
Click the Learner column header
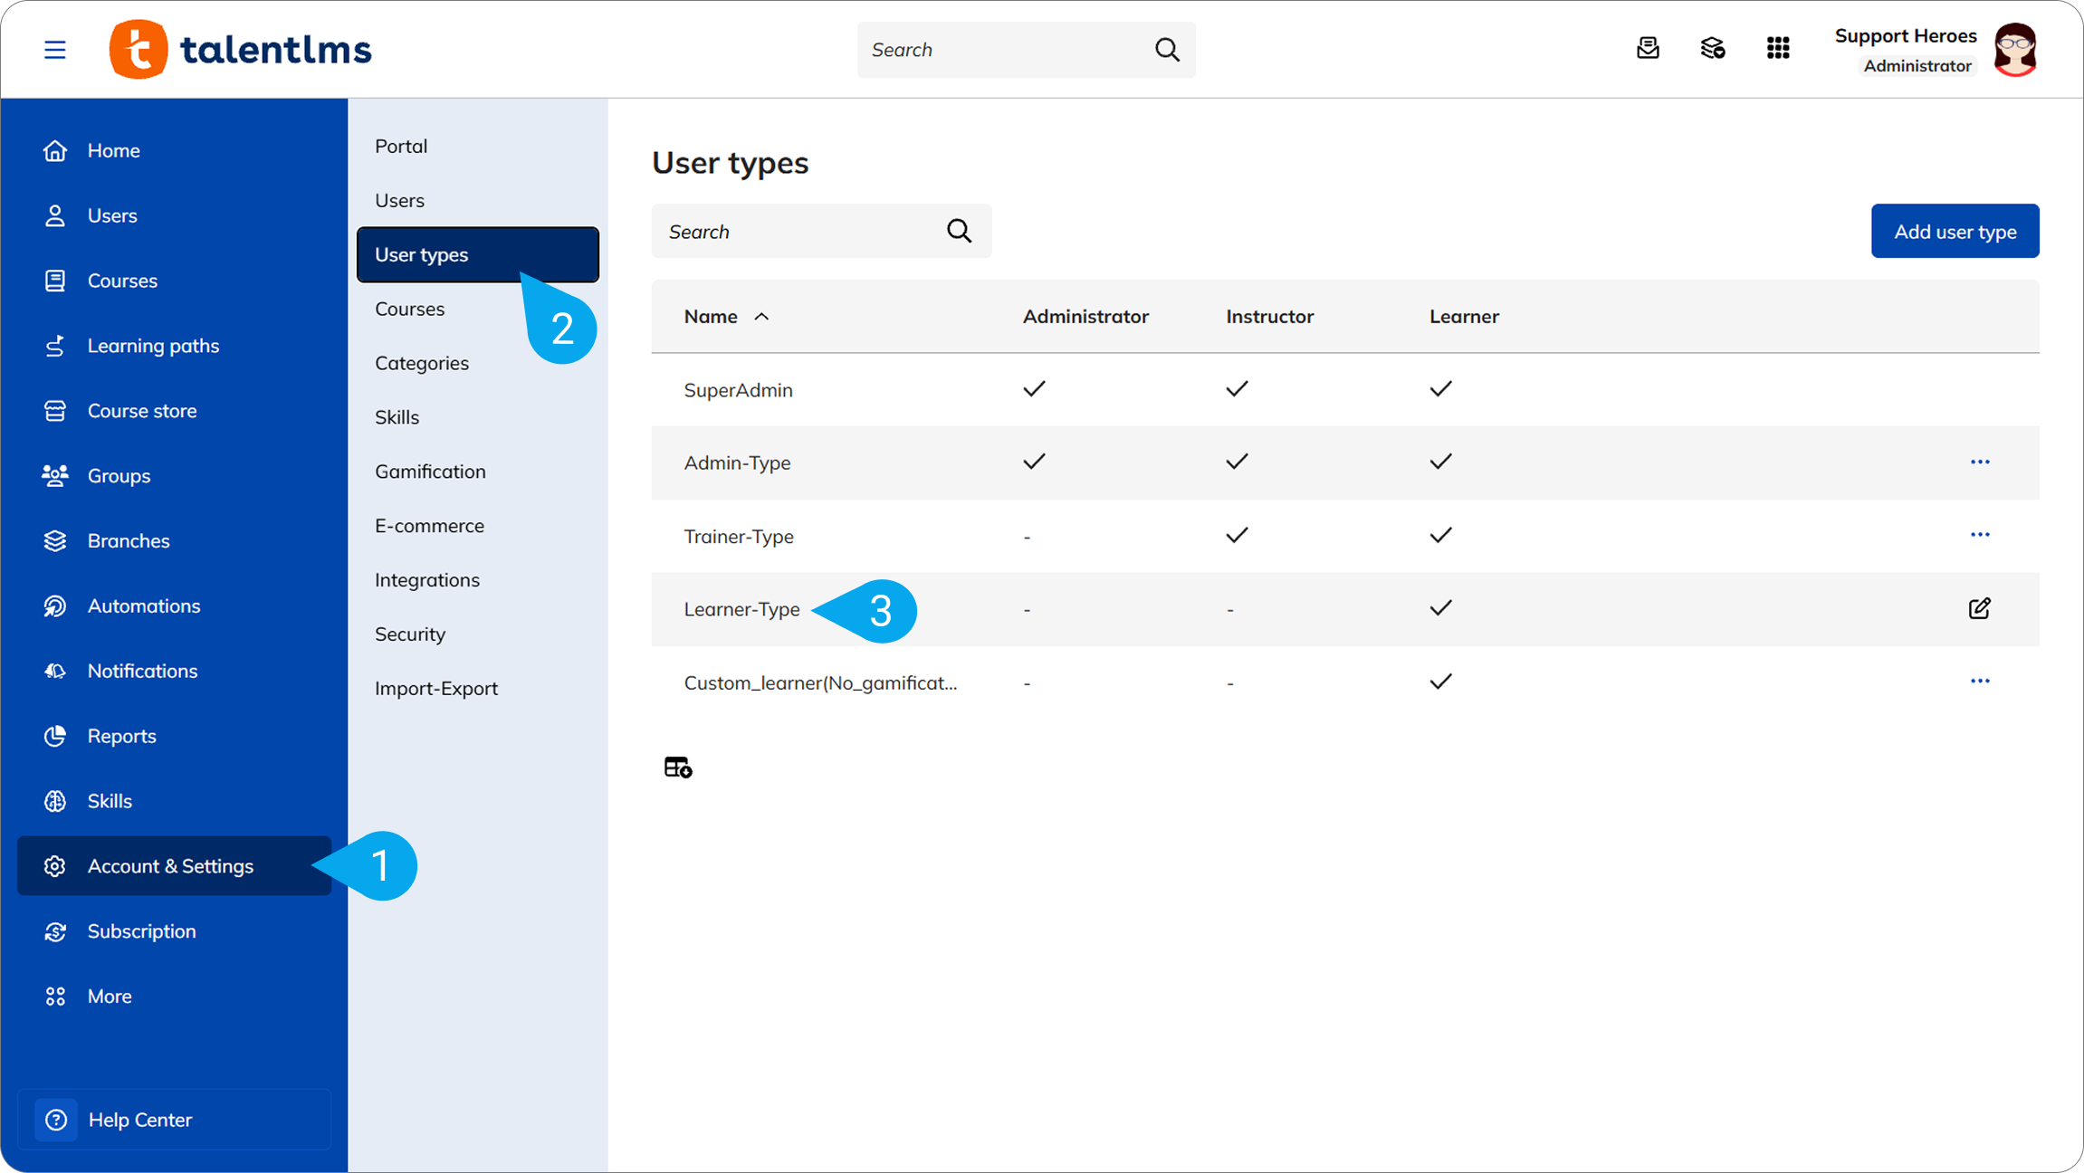1464,317
